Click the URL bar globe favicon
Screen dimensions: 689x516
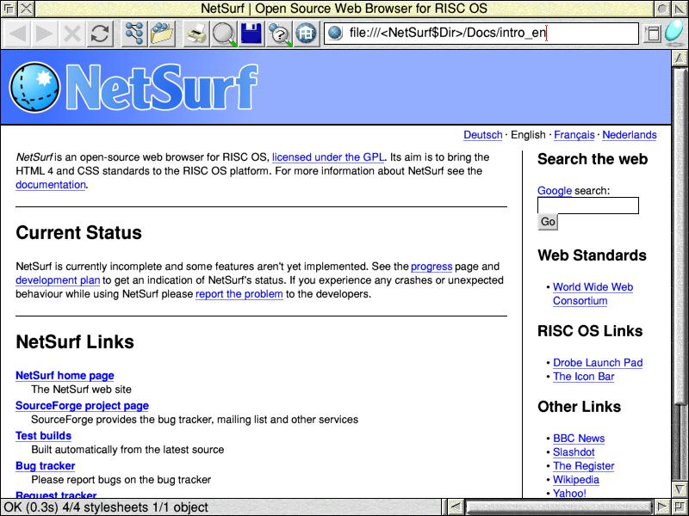tap(335, 34)
